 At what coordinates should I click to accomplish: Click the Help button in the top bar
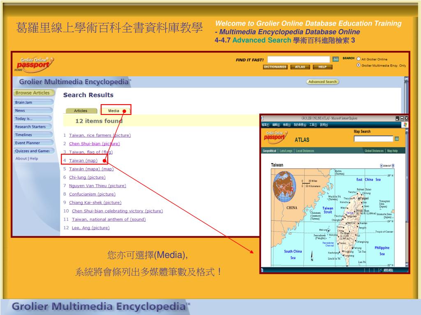click(322, 67)
